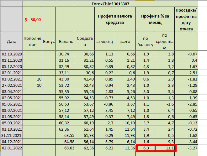Select date cell 01.11.2020
This screenshot has width=207, height=156.
coord(12,60)
